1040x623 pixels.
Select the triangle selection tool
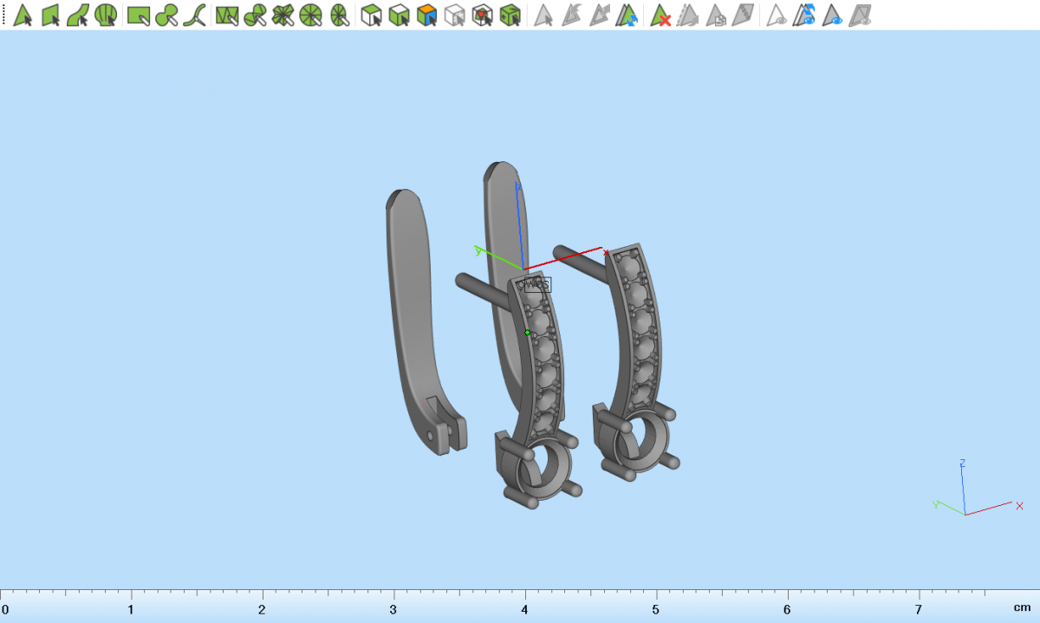coord(23,15)
